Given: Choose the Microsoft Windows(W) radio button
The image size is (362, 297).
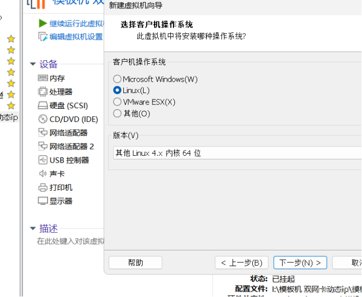Looking at the screenshot, I should (117, 79).
